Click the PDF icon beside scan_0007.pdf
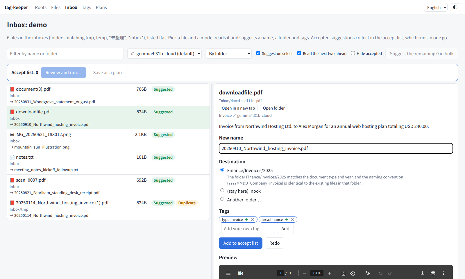 click(x=12, y=180)
